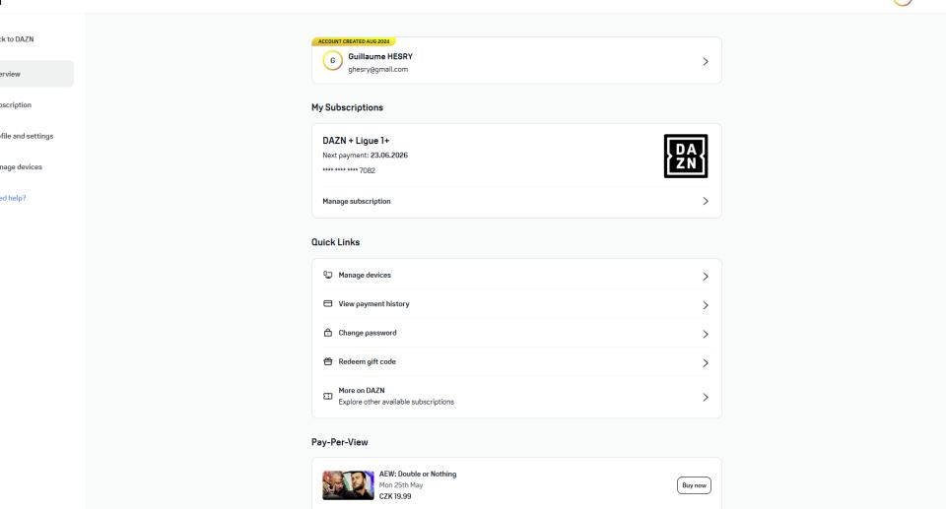Open the Subscription sidebar item
This screenshot has width=946, height=509.
click(x=16, y=105)
